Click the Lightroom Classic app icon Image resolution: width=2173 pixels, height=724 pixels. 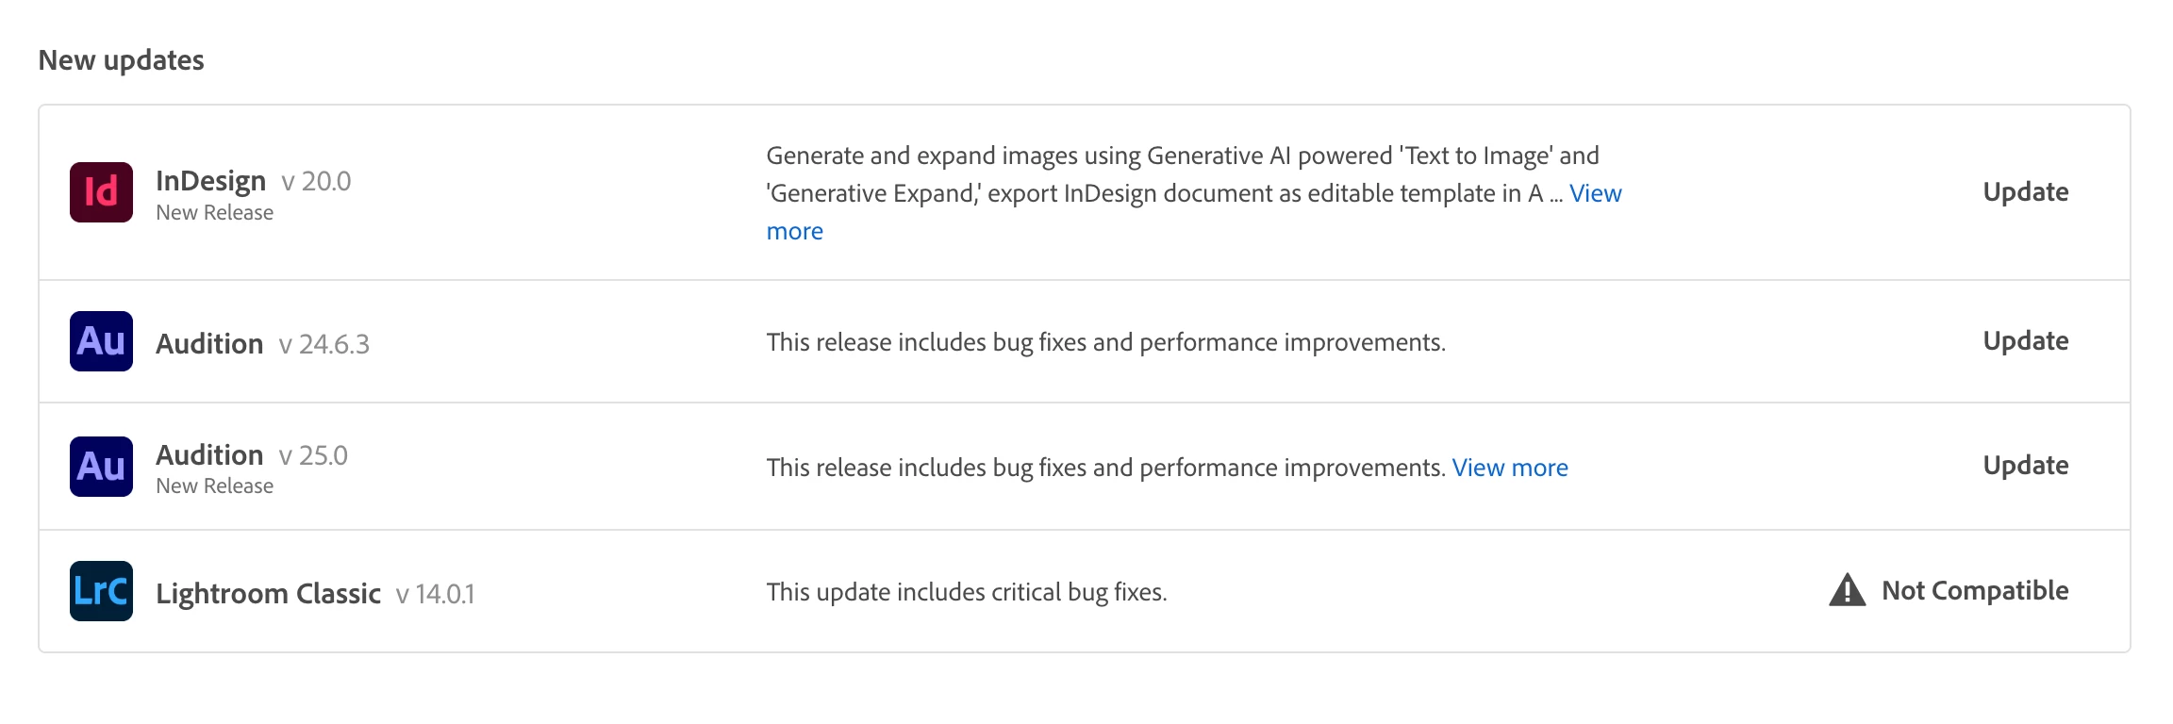(101, 591)
